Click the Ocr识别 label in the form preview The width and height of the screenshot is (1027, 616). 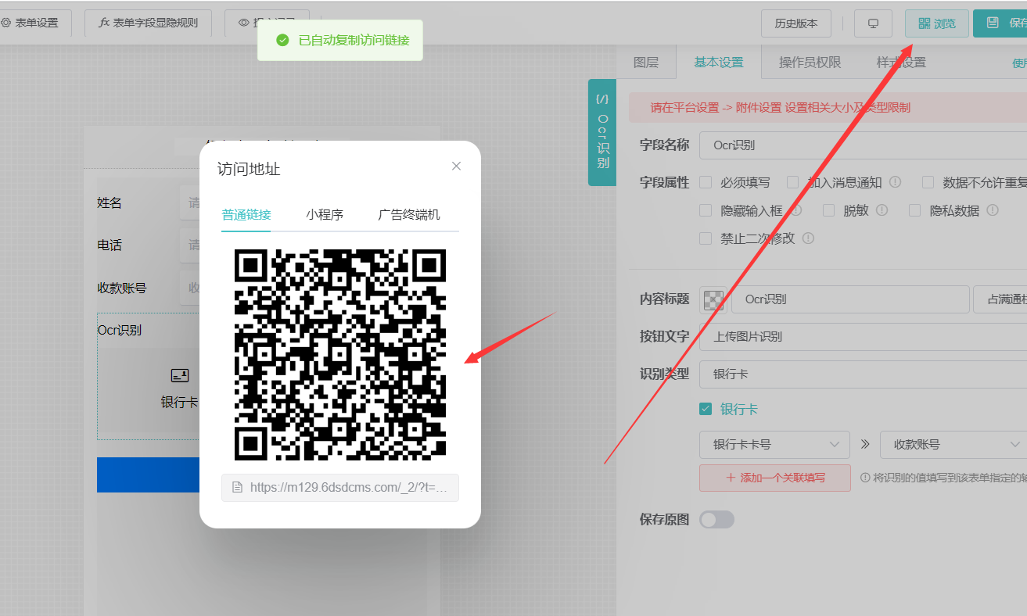pos(120,330)
